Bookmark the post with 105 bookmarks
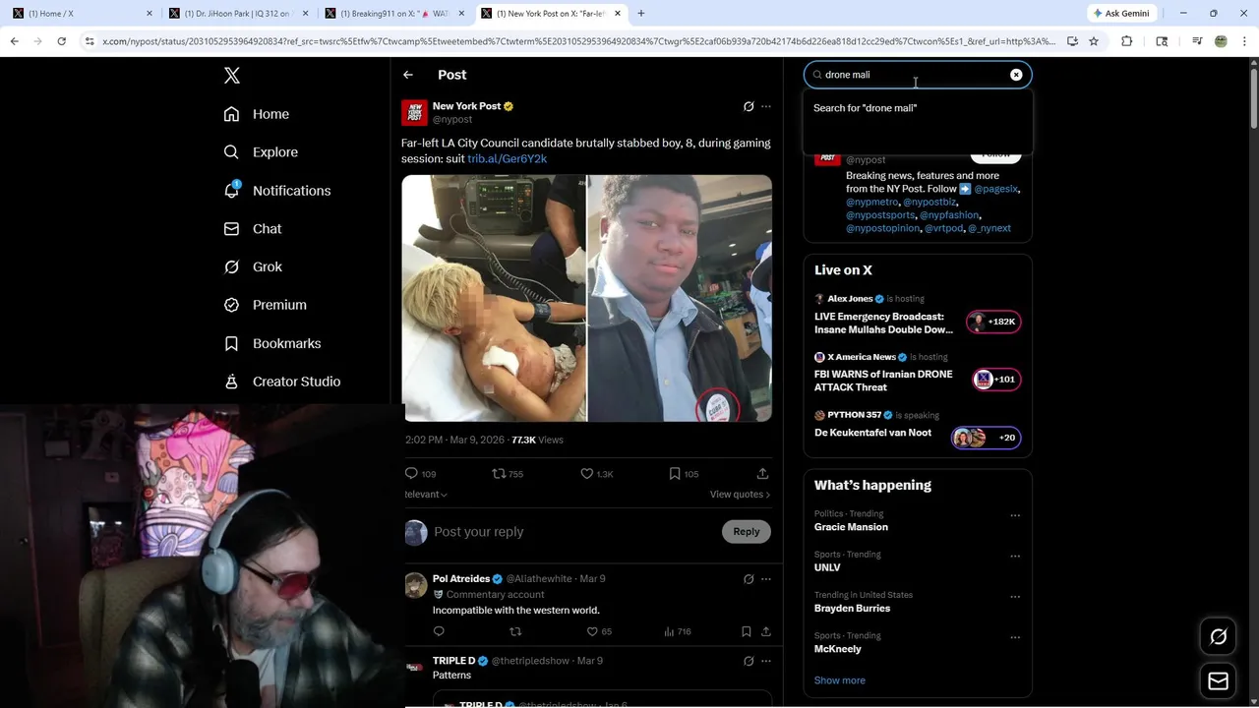 (684, 474)
